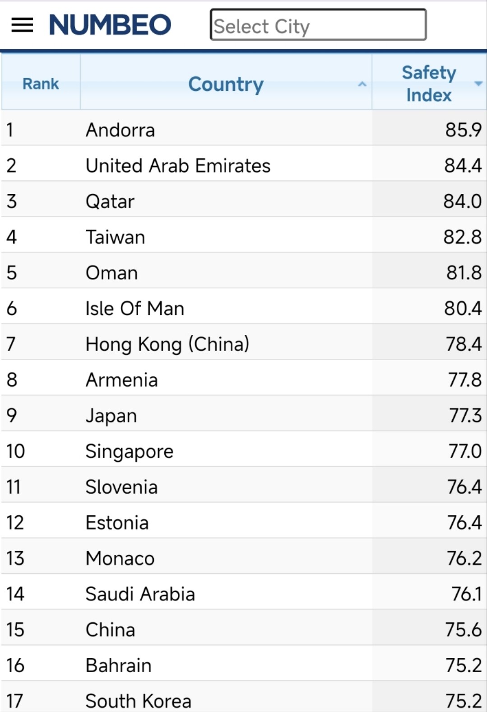Click the Saudi Arabia entry

coord(140,594)
